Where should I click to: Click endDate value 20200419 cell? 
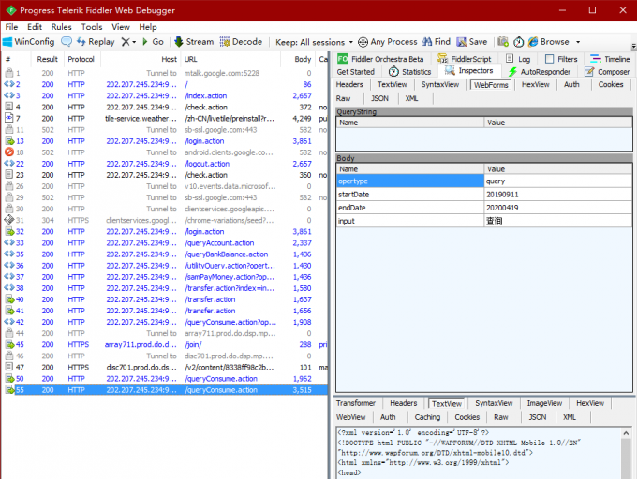pyautogui.click(x=557, y=208)
